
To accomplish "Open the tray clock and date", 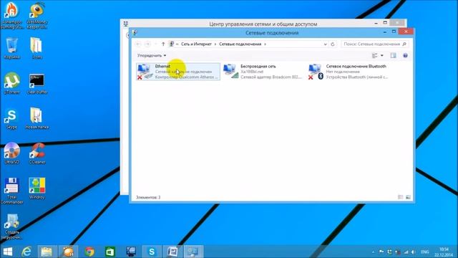I will tap(444, 252).
